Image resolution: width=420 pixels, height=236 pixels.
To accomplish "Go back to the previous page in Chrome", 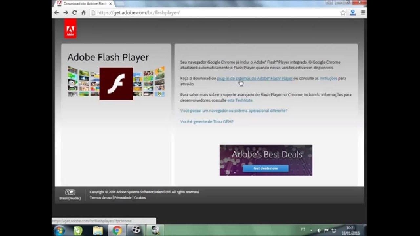I will click(57, 13).
